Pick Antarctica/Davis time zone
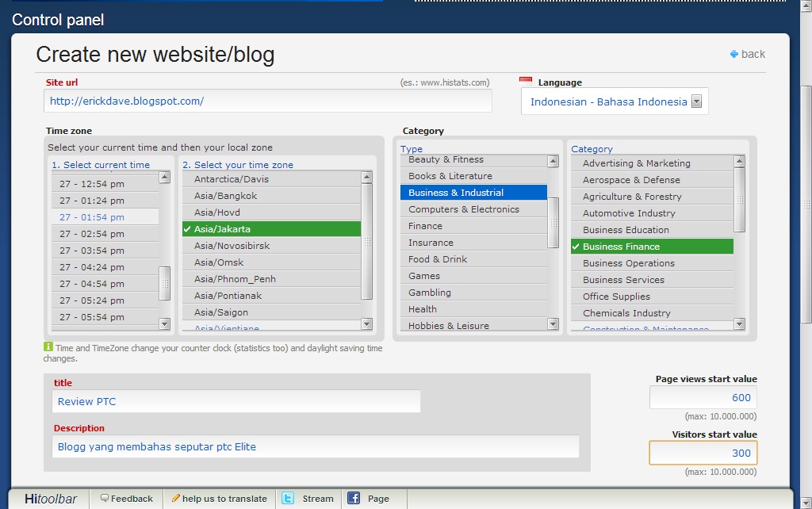 click(x=271, y=179)
